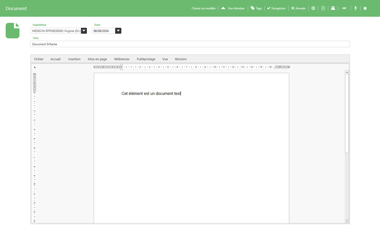Click the print icon in the header
380x232 pixels.
point(333,8)
